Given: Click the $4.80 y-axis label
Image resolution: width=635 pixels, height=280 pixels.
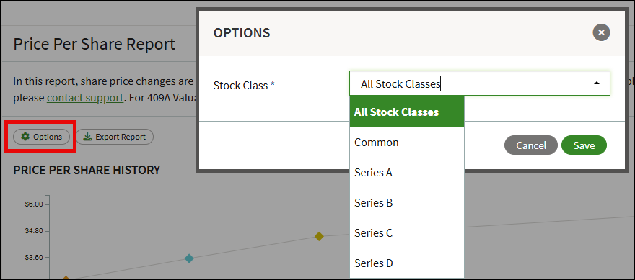Looking at the screenshot, I should [x=34, y=231].
